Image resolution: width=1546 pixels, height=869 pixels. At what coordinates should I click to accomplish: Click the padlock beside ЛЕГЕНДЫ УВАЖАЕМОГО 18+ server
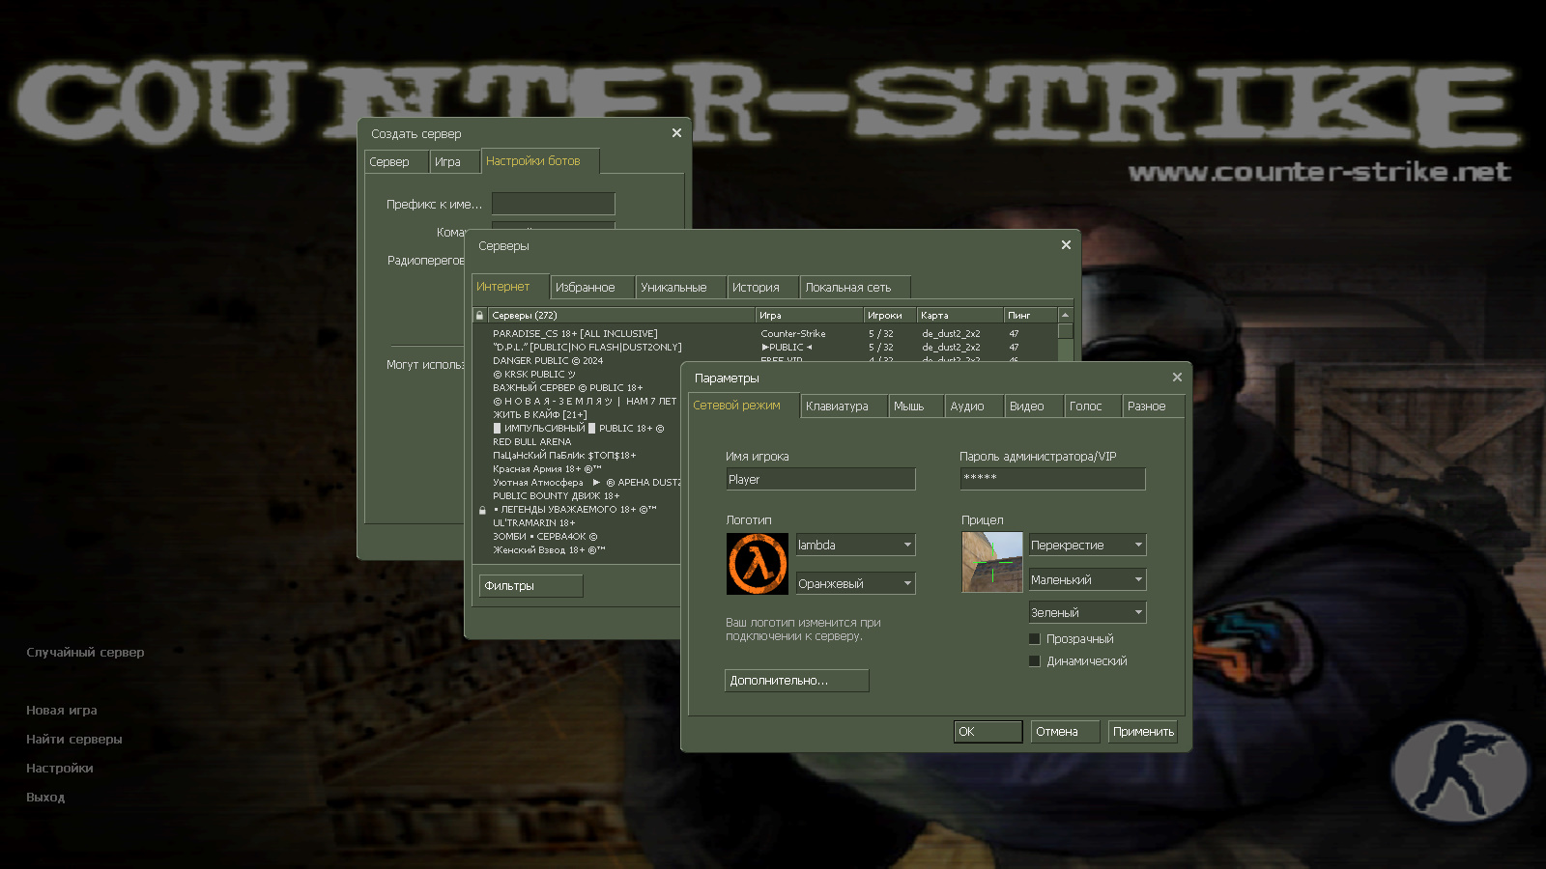coord(482,509)
